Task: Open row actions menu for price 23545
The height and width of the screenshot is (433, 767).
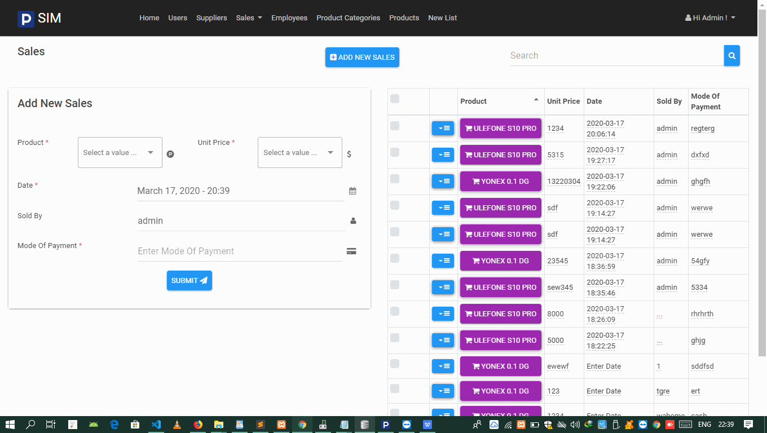Action: [443, 261]
